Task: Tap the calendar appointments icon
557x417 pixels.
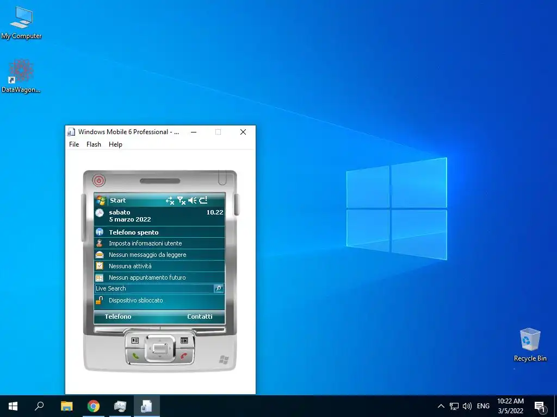Action: 100,277
